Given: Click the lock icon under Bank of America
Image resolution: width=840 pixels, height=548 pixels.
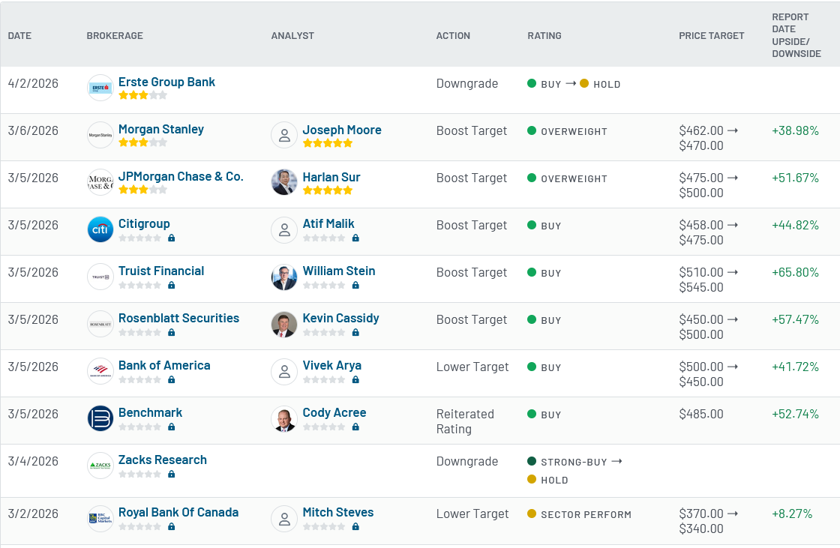Looking at the screenshot, I should pos(172,379).
